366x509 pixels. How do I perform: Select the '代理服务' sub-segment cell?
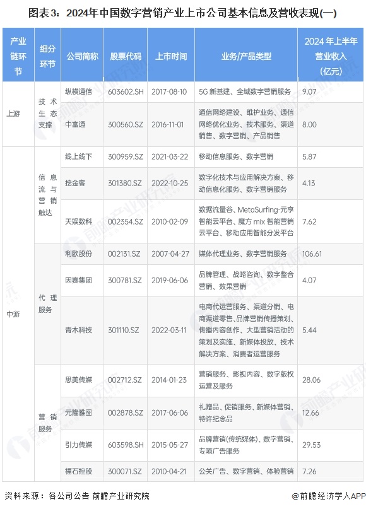tap(47, 304)
